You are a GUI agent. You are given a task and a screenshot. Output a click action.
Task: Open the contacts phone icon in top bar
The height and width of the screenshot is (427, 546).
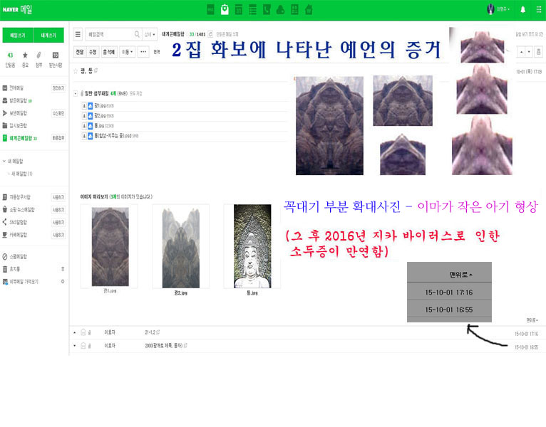tap(267, 10)
